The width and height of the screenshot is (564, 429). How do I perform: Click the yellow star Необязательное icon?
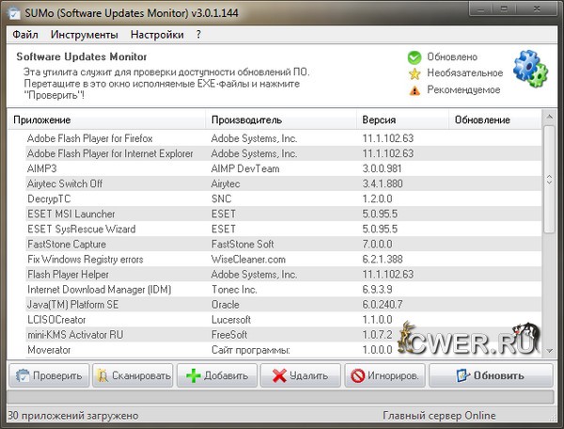tap(414, 73)
